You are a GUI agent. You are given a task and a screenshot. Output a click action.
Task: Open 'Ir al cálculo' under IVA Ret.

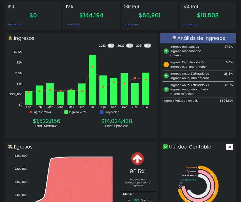pos(189,24)
